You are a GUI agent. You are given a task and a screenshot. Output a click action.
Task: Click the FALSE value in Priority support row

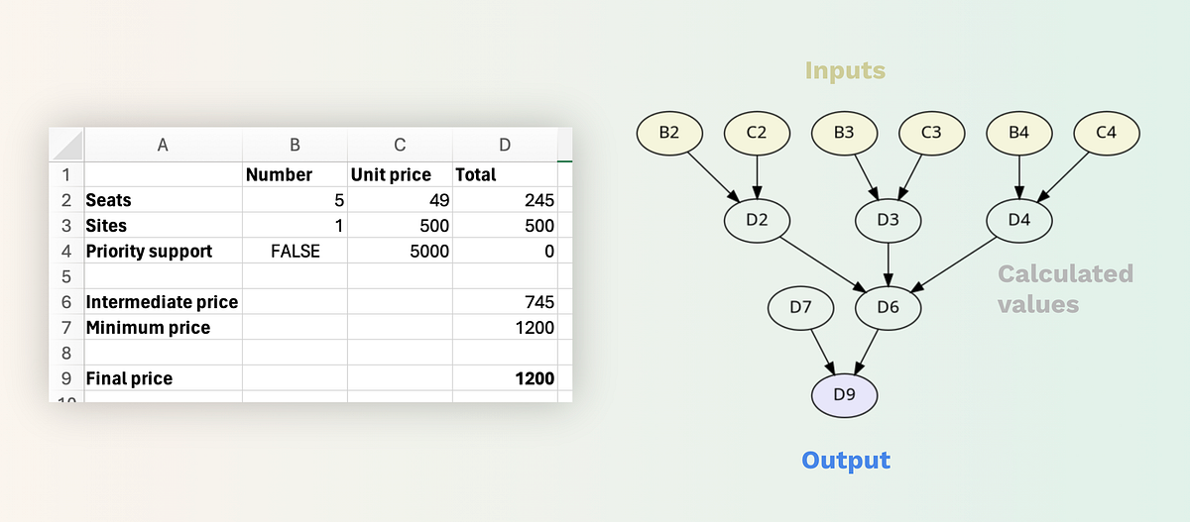click(295, 252)
